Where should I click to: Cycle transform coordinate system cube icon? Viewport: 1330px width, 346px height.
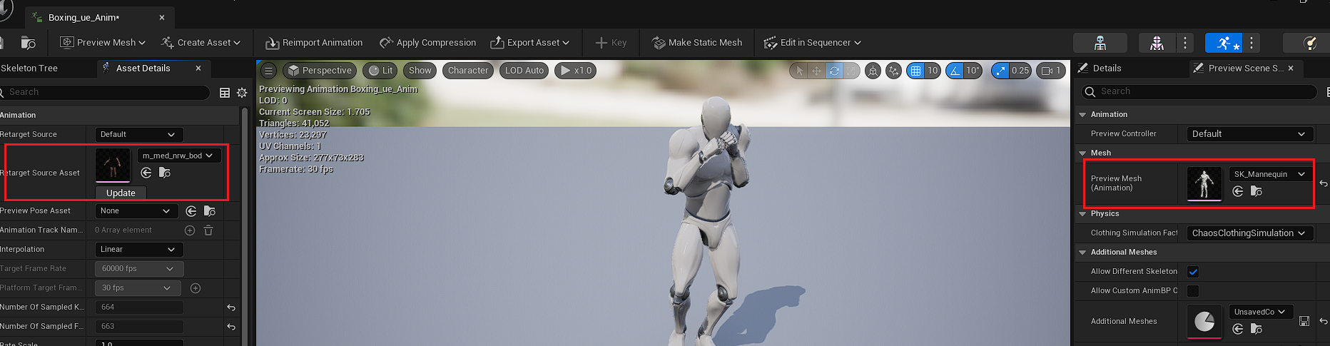coord(873,71)
